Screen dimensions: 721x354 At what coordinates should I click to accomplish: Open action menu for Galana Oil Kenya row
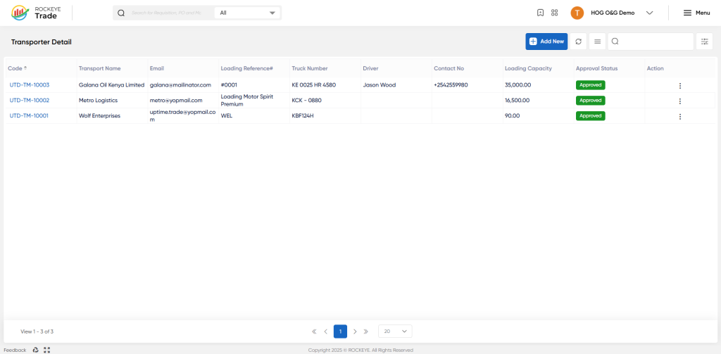(680, 86)
